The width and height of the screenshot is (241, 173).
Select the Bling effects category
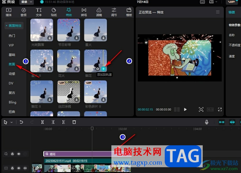pyautogui.click(x=12, y=102)
